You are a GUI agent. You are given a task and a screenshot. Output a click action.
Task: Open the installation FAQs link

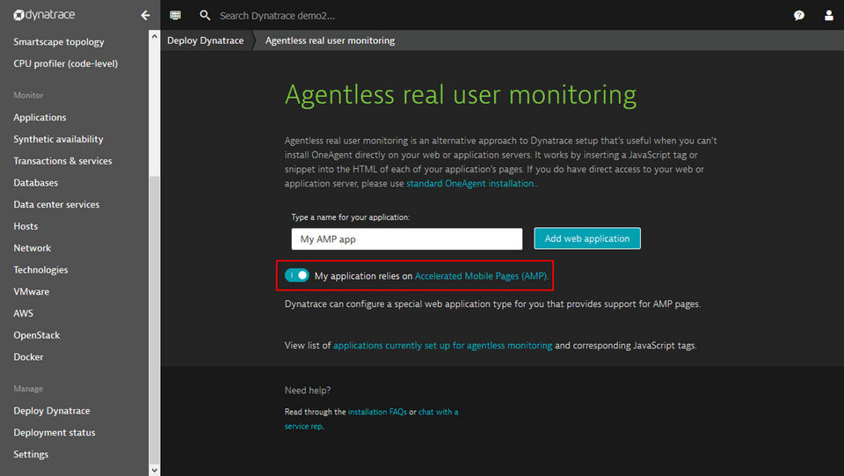pos(377,412)
